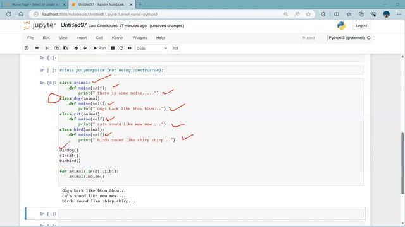
Task: Click the kernel idle circle indicator
Action: click(368, 38)
